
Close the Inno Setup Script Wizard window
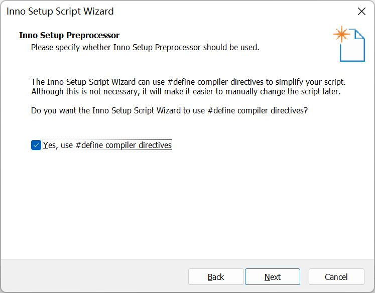coord(361,11)
